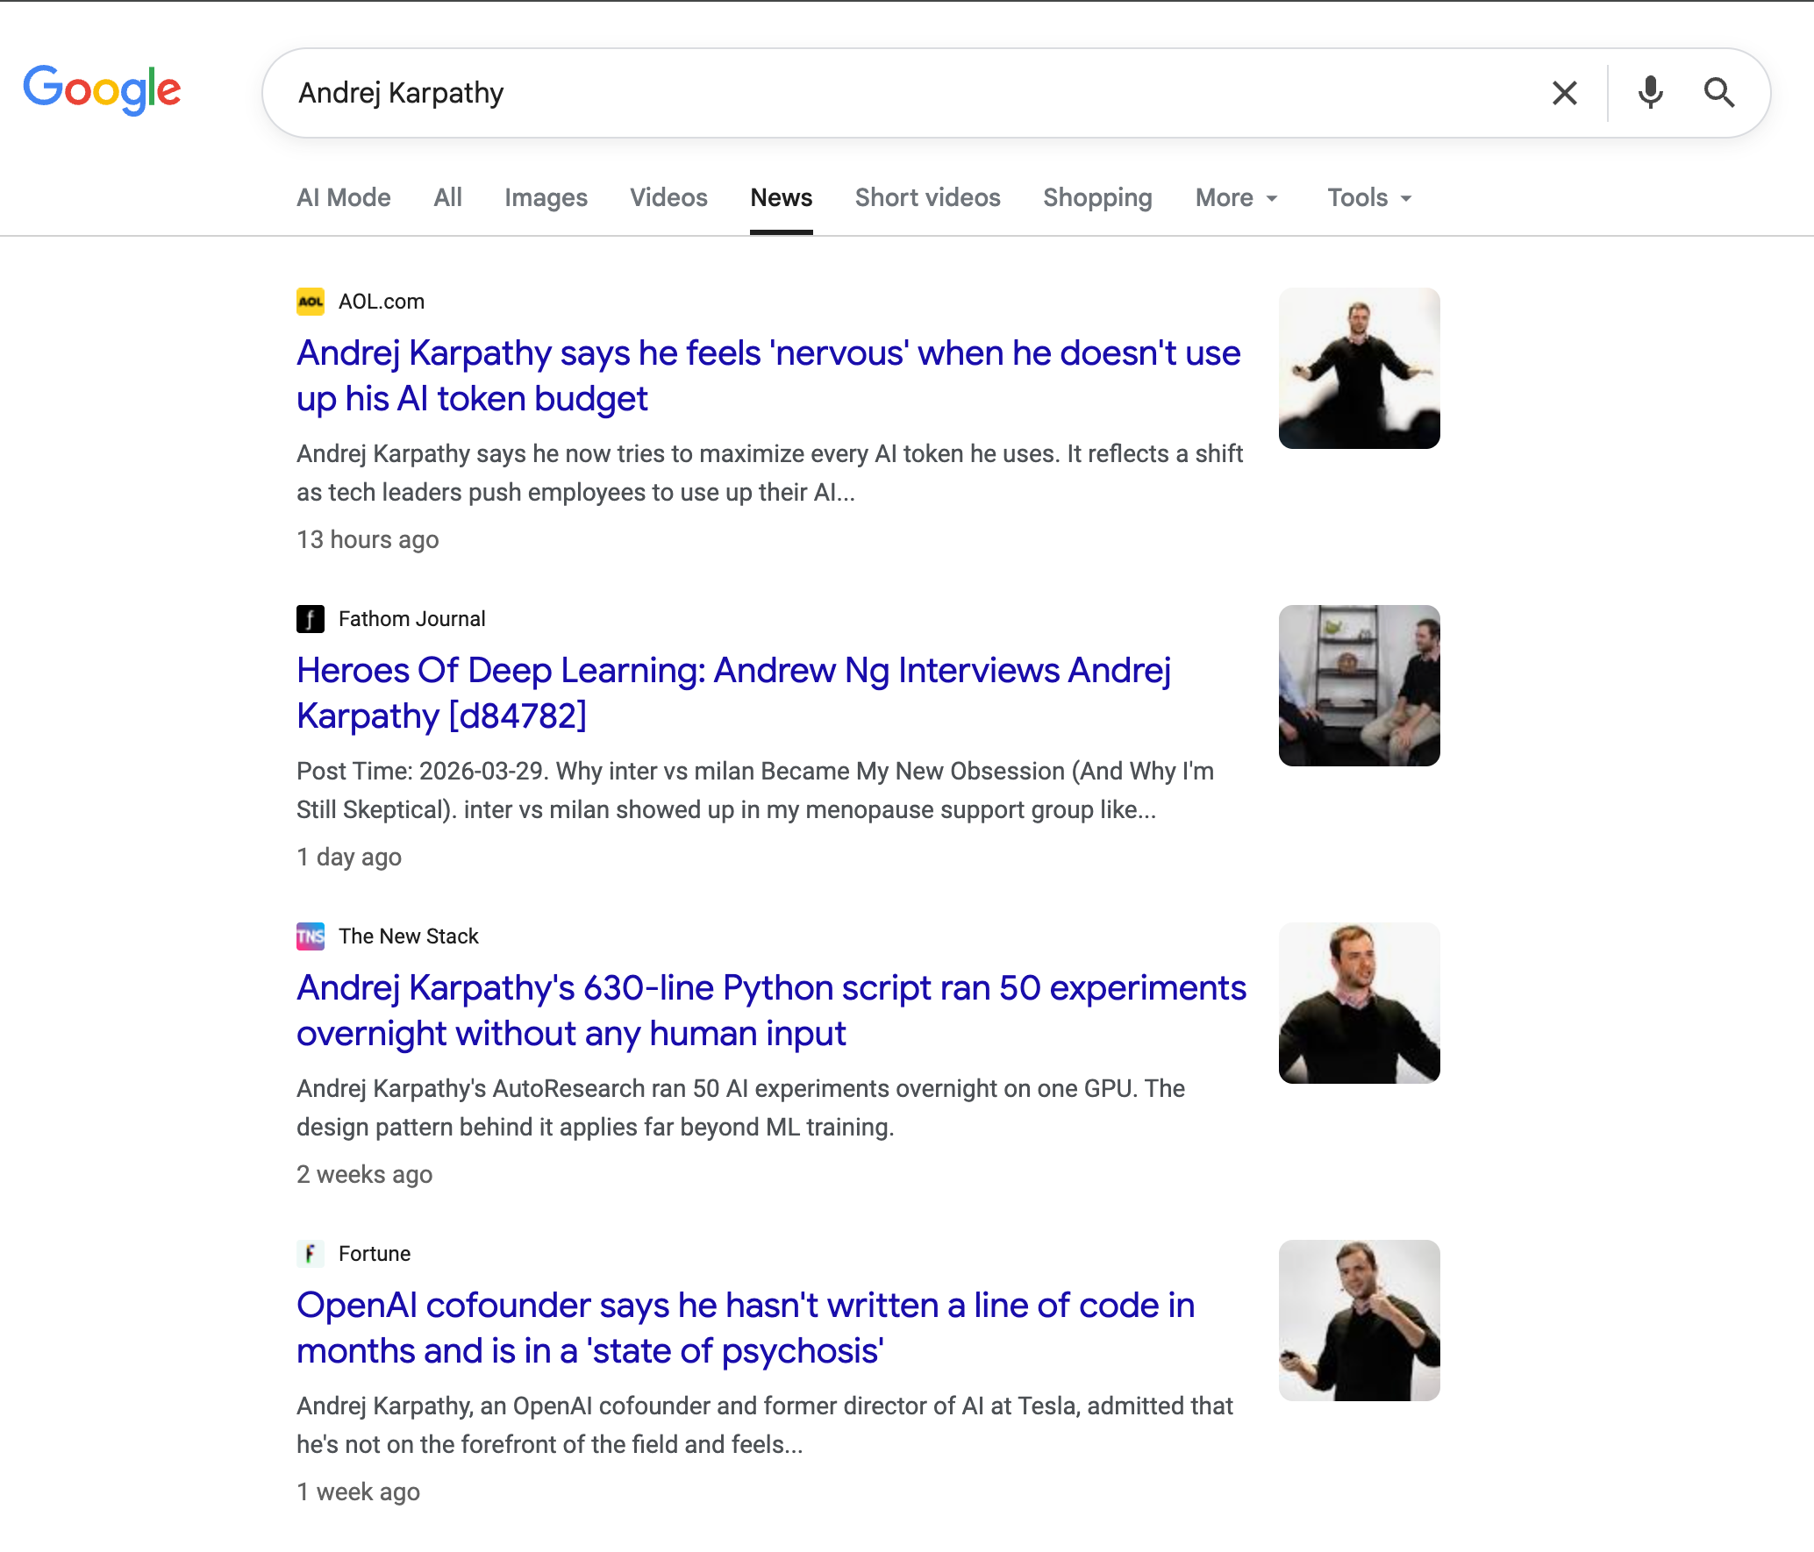Switch to the Images tab
The height and width of the screenshot is (1552, 1814).
click(x=546, y=198)
